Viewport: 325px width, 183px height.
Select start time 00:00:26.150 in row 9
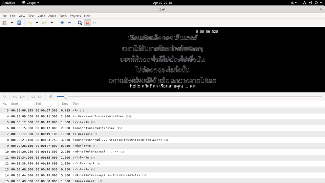(x=22, y=146)
